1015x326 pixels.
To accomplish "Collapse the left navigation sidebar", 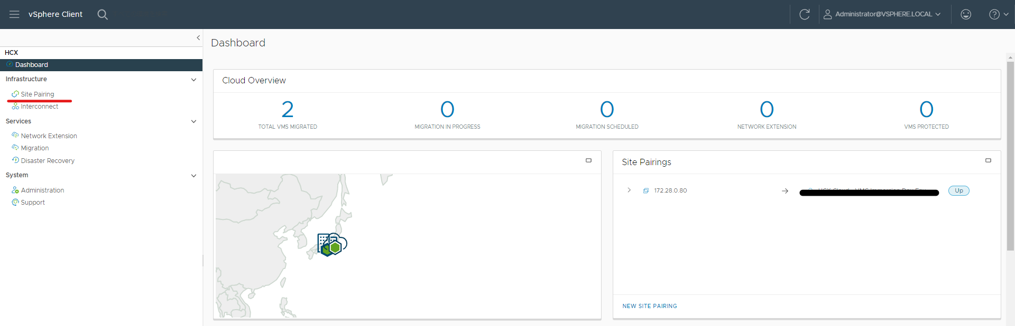I will point(198,37).
